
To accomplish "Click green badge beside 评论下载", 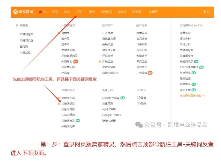I will (x=194, y=90).
